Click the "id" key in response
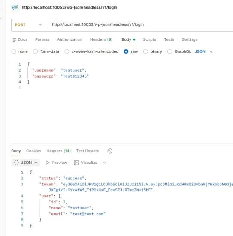Viewport: 233px width, 236px height. click(54, 202)
